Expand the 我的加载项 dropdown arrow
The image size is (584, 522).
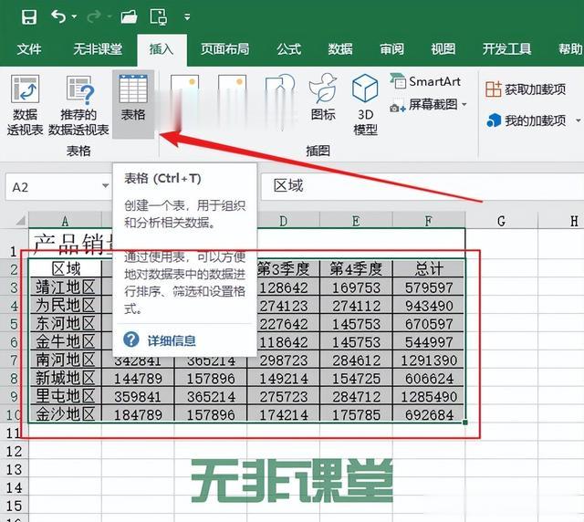click(578, 120)
